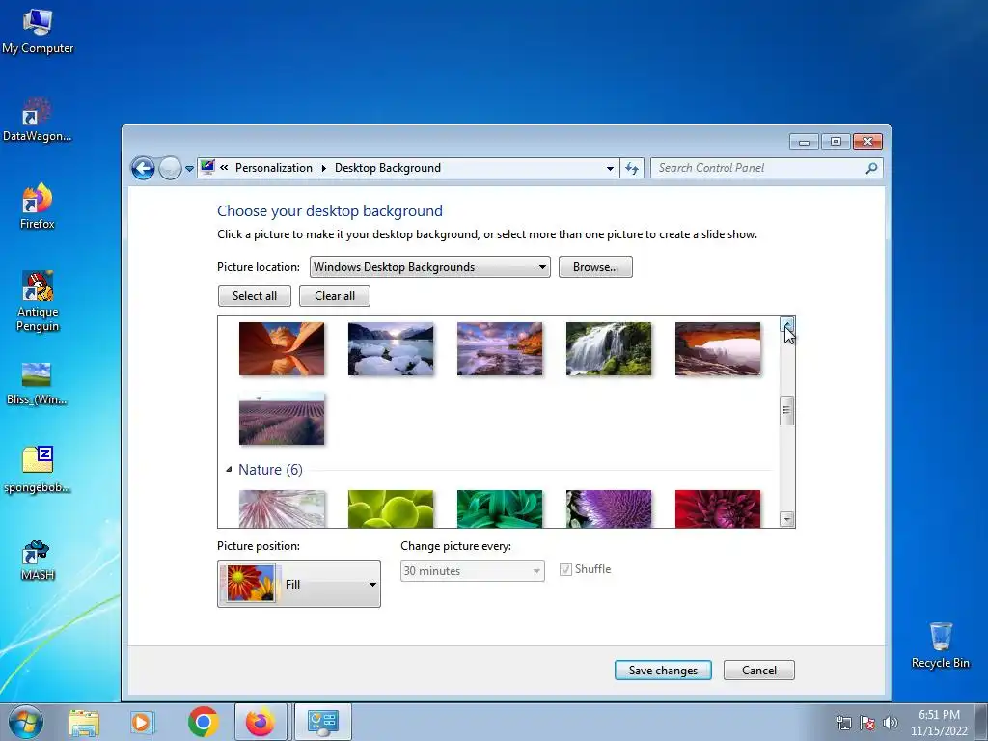988x741 pixels.
Task: Select the Firefox desktop shortcut
Action: pyautogui.click(x=38, y=206)
